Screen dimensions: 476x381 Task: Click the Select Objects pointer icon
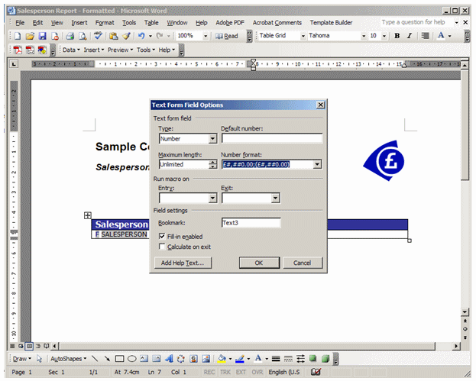click(39, 359)
